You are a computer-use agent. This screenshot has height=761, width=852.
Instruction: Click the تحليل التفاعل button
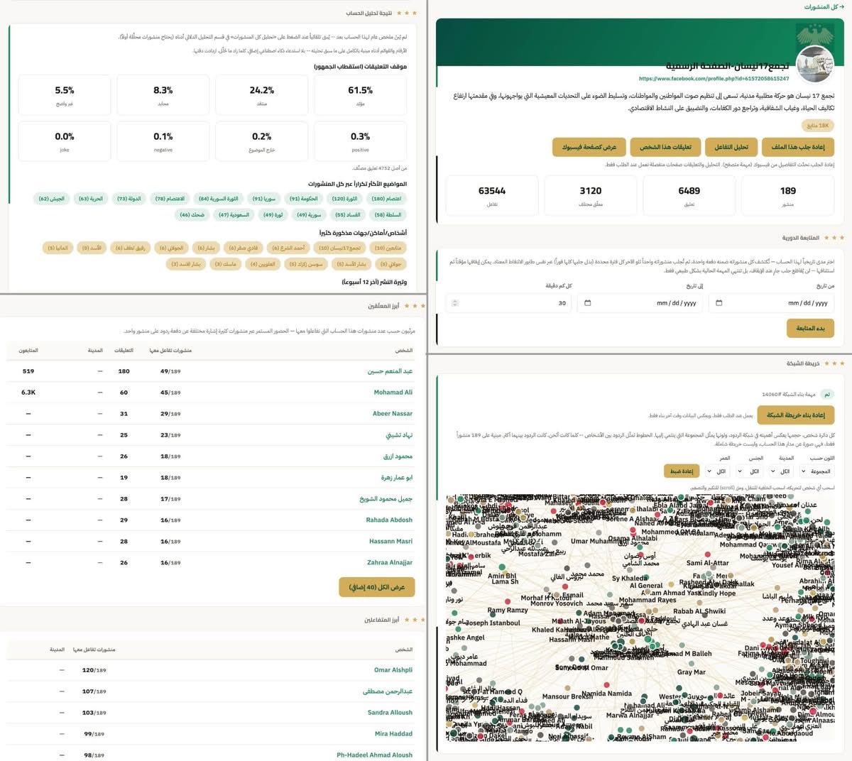tap(731, 147)
